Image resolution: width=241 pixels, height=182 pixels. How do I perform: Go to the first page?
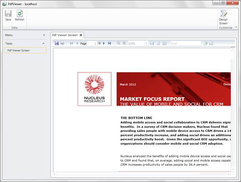71,43
